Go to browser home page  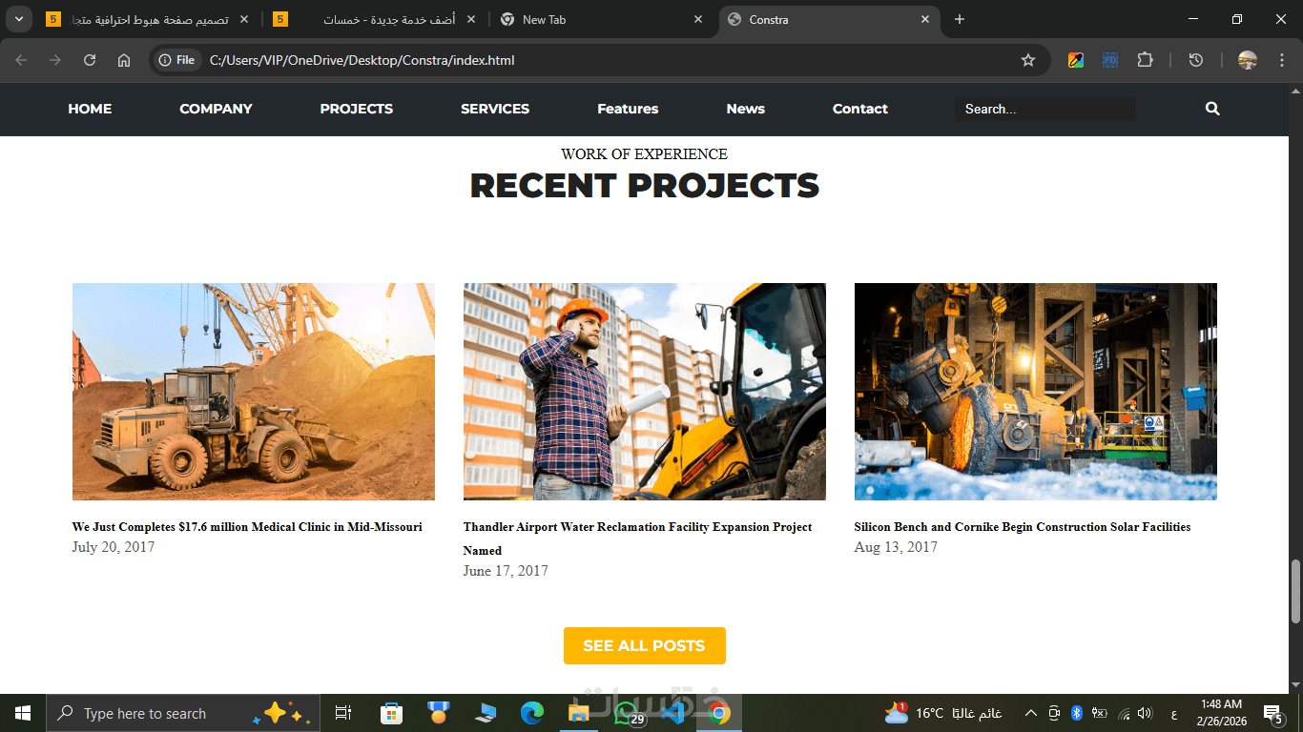[124, 60]
